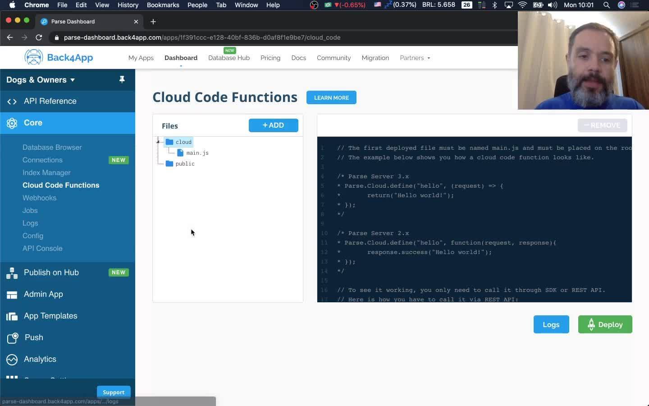Viewport: 649px width, 406px height.
Task: Select the public folder in tree
Action: (185, 164)
